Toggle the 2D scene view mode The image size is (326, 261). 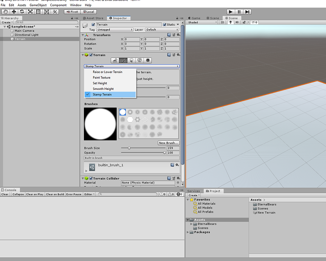point(223,22)
